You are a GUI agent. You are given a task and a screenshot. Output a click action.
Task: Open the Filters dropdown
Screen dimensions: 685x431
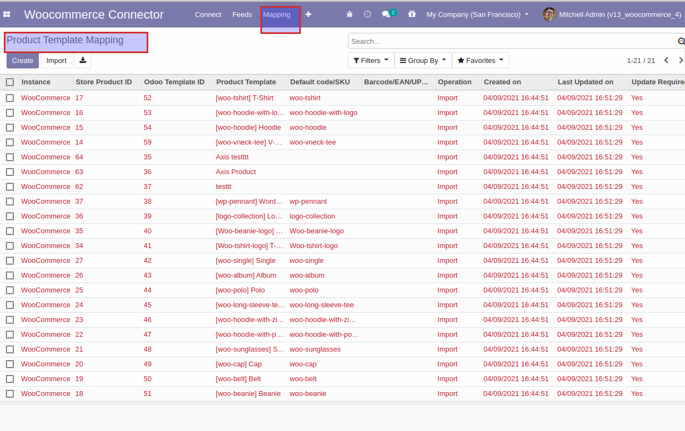(x=371, y=60)
